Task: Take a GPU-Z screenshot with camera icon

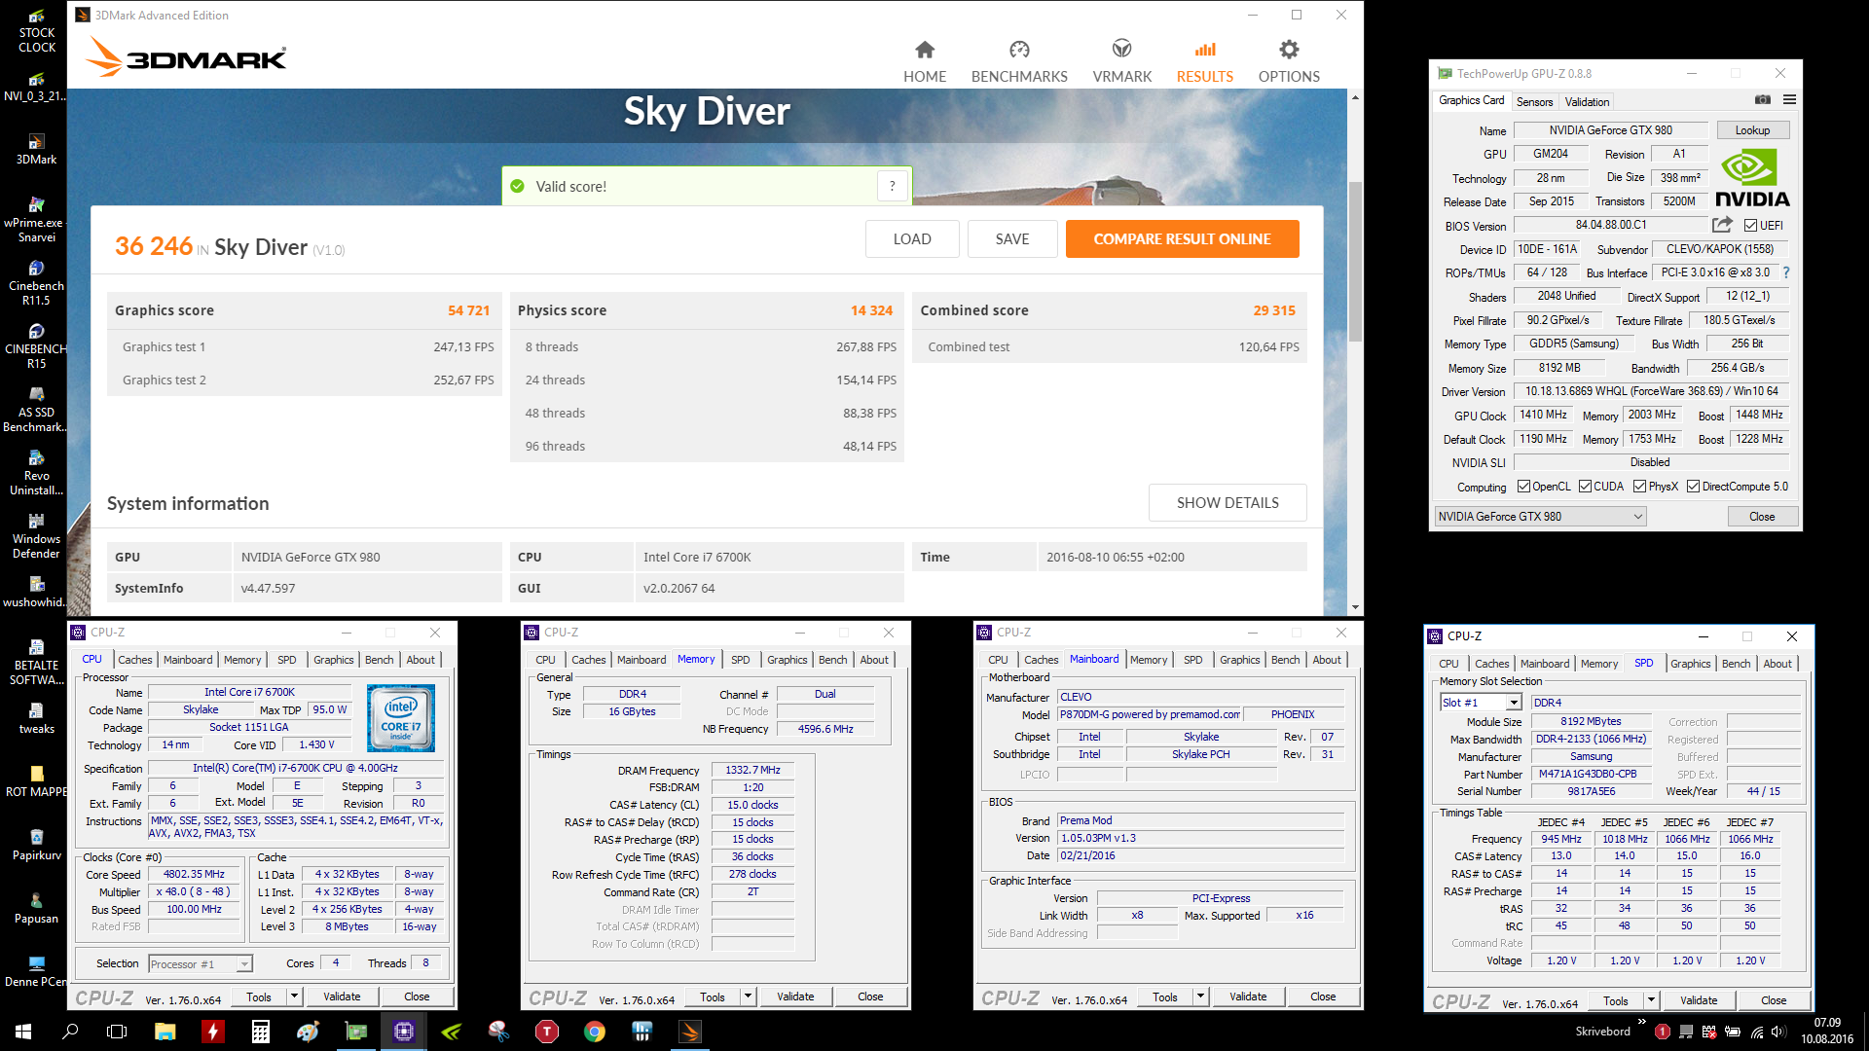Action: tap(1763, 100)
